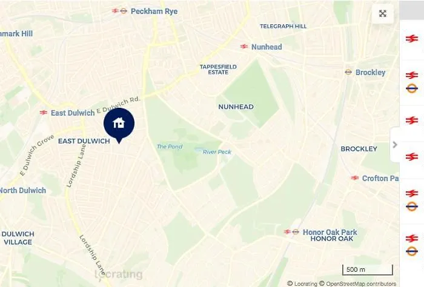Click the Brockley station label
This screenshot has width=424, height=287.
pos(370,73)
